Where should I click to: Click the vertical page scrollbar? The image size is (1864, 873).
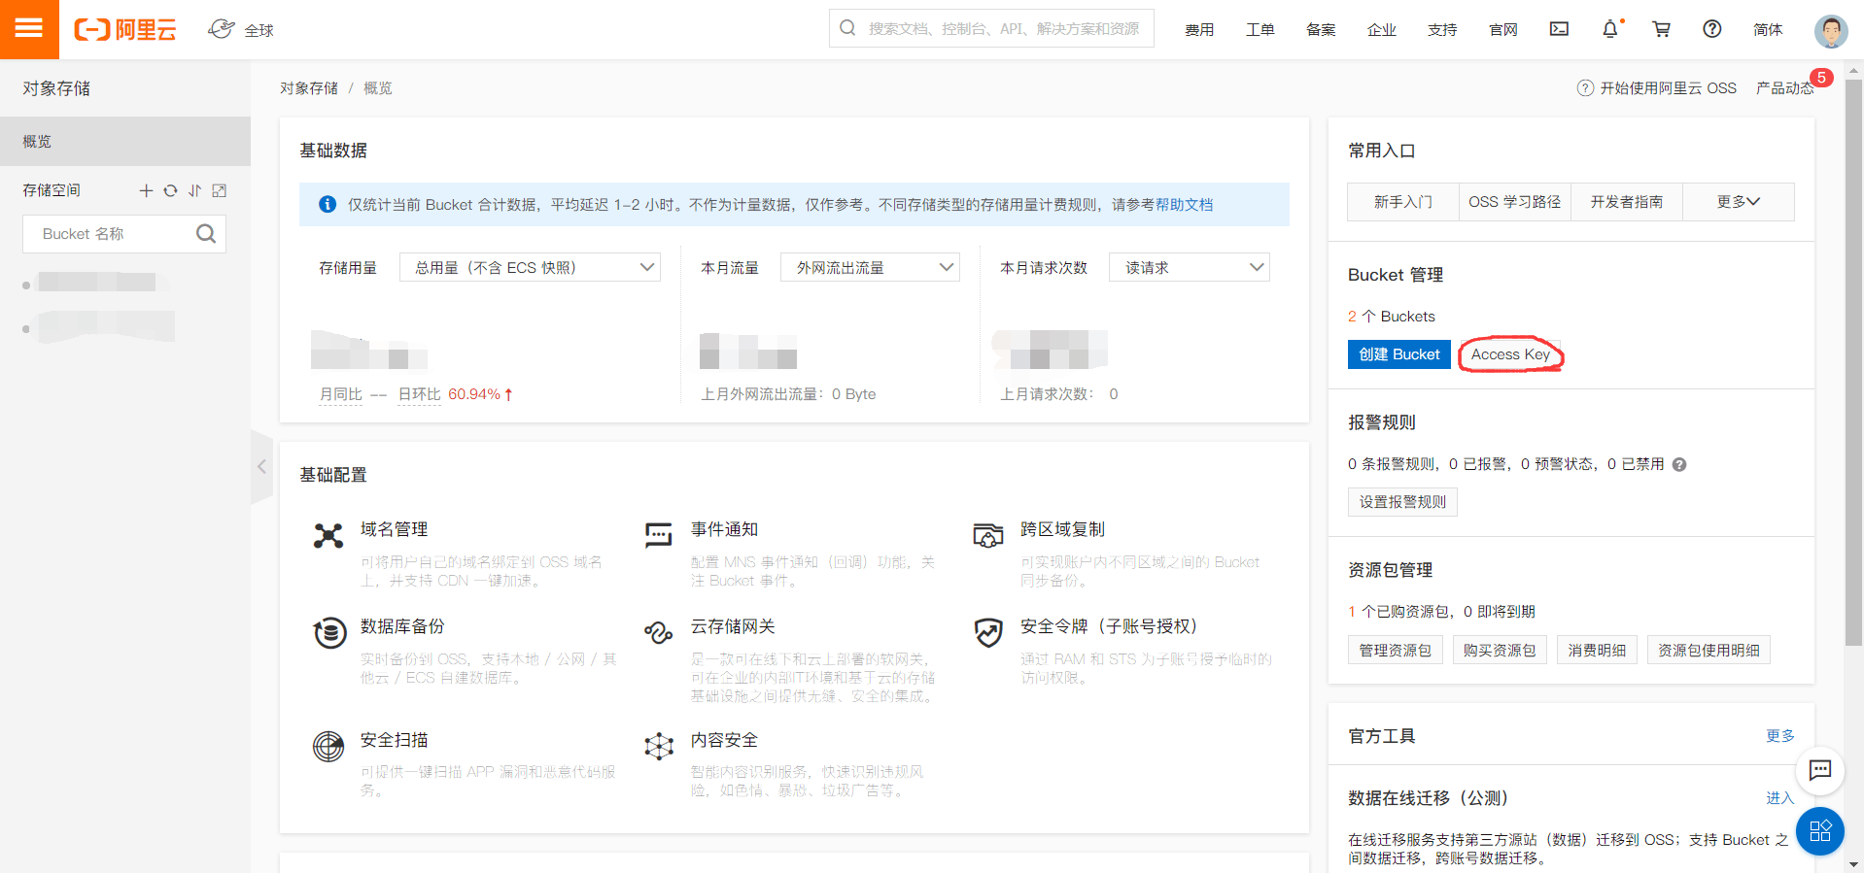tap(1854, 362)
